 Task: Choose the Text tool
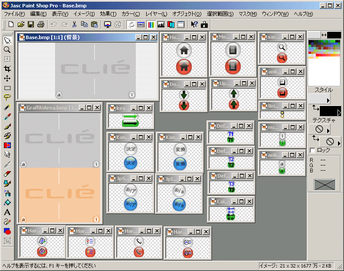pos(7,212)
